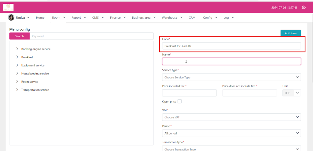Click the Key word search field
313x151 pixels.
pyautogui.click(x=91, y=36)
